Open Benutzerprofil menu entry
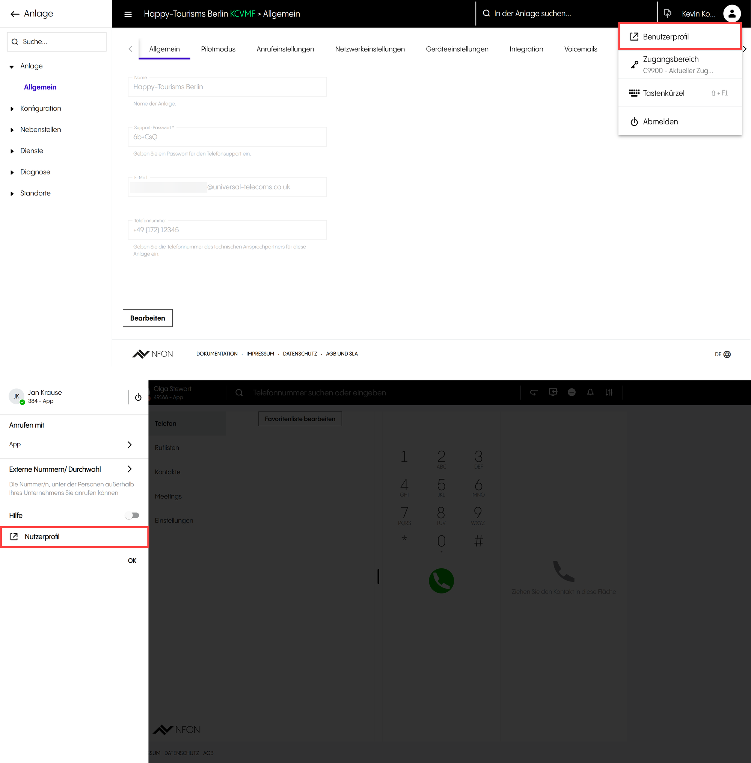Screen dimensions: 751x763 pyautogui.click(x=665, y=37)
